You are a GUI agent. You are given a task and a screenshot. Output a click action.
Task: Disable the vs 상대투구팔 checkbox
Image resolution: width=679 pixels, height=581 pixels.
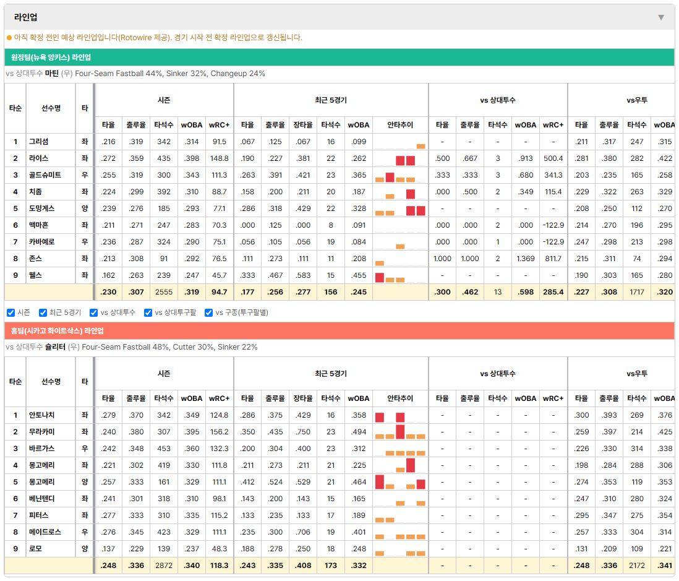coord(148,312)
